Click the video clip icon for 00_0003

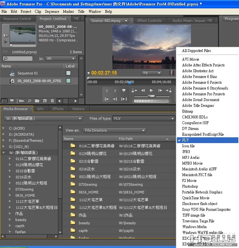[12, 81]
